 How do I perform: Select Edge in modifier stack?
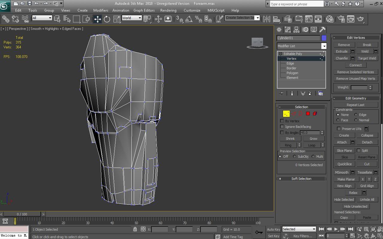click(290, 63)
